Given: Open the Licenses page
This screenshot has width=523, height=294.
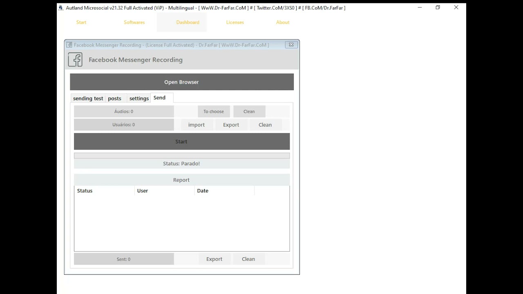Looking at the screenshot, I should coord(235,22).
